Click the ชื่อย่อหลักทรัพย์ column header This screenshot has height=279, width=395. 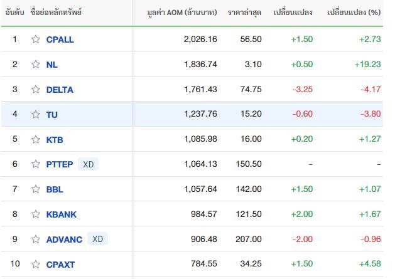56,13
